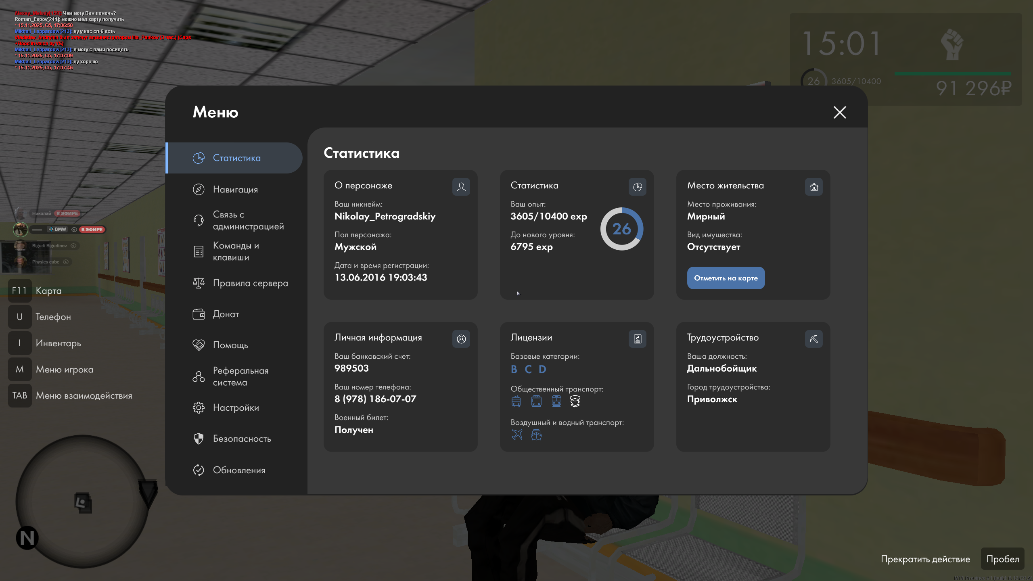Click the profile icon in О персонаже card
Viewport: 1033px width, 581px height.
pos(461,187)
